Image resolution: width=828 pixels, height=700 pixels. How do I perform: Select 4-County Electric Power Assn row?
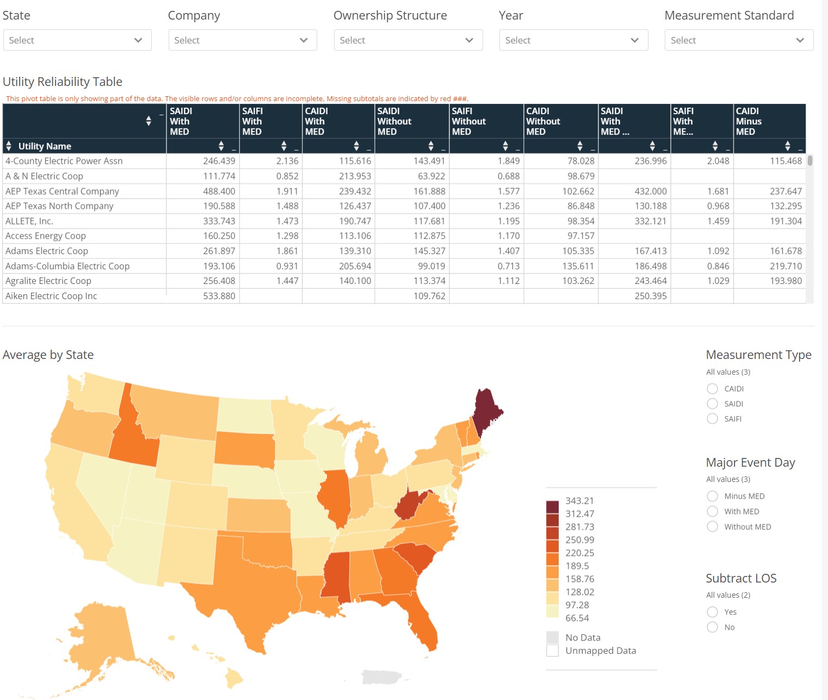[404, 161]
